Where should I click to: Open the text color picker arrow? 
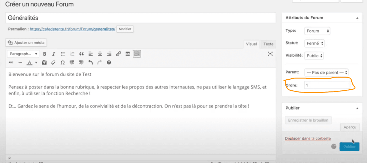coord(36,63)
